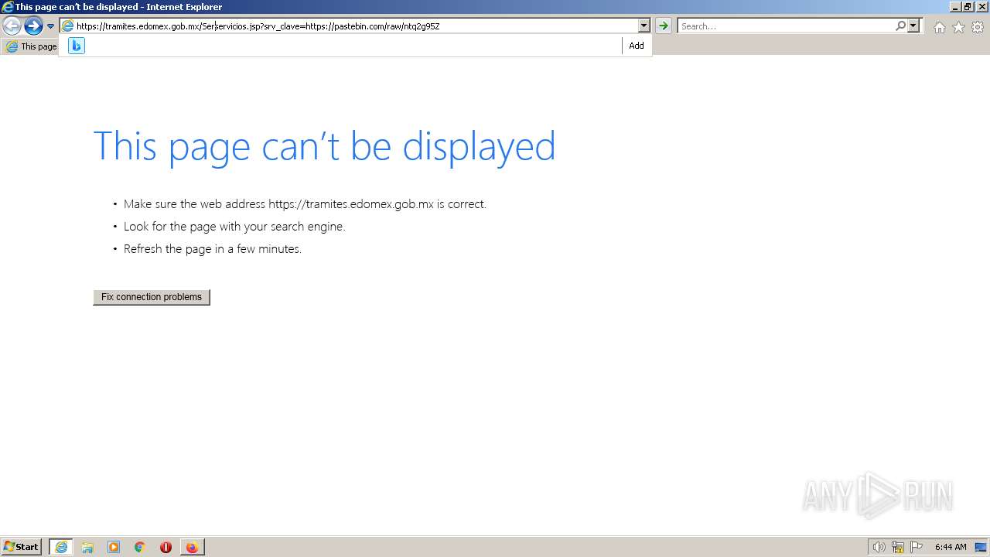Expand the address bar autocomplete dropdown

[x=643, y=26]
